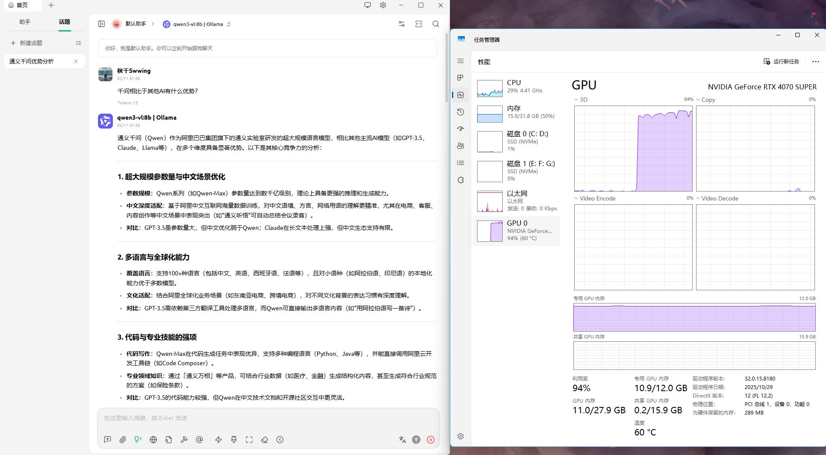Open a new tab with the plus icon

click(51, 5)
